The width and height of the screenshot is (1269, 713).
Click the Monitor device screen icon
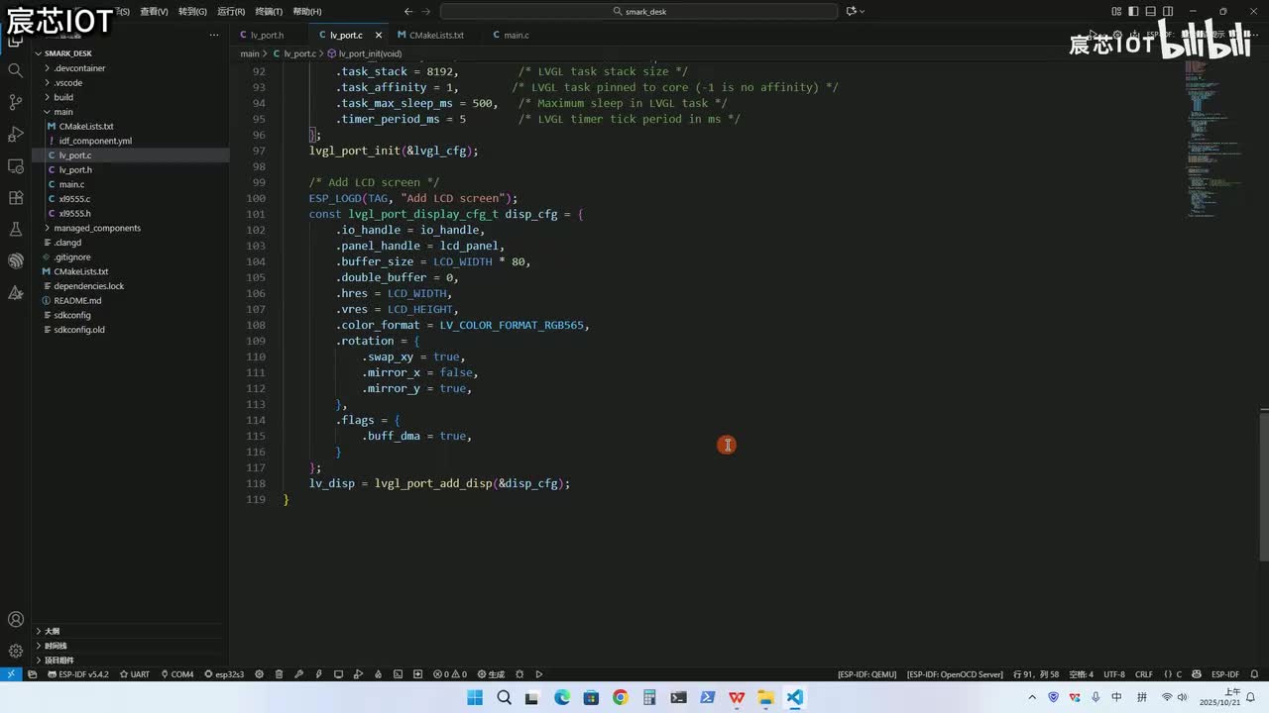338,674
